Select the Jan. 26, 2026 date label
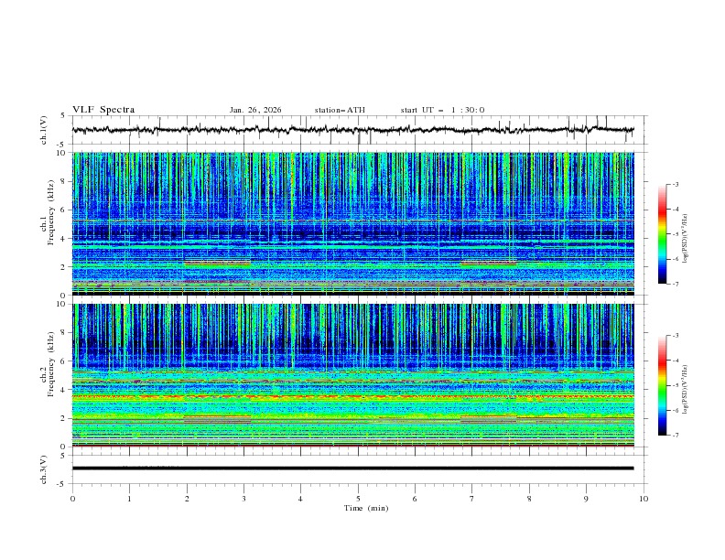Viewport: 725px width, 560px height. click(255, 110)
